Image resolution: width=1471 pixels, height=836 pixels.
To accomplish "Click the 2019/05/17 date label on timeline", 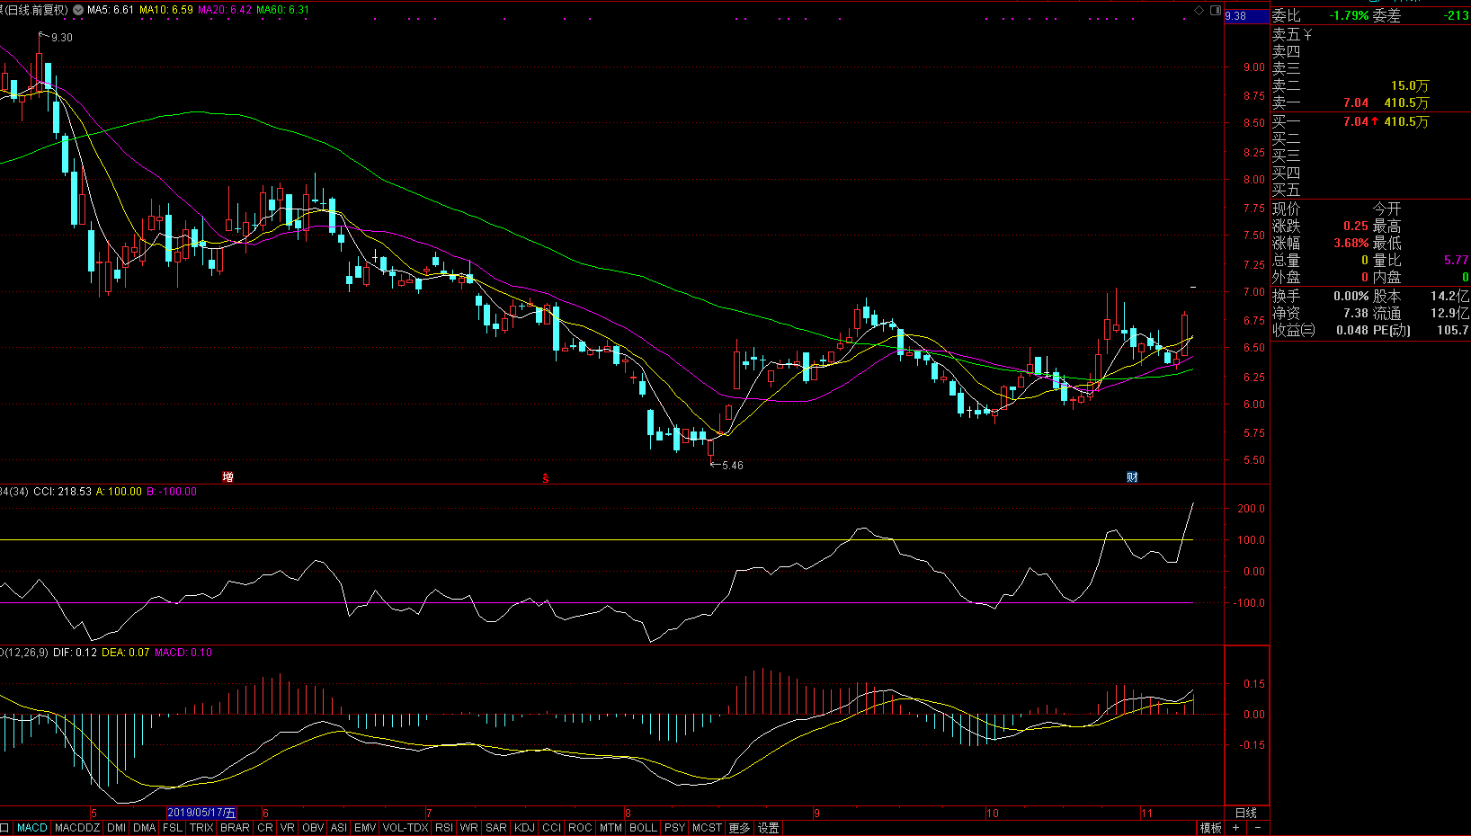I will coord(201,813).
